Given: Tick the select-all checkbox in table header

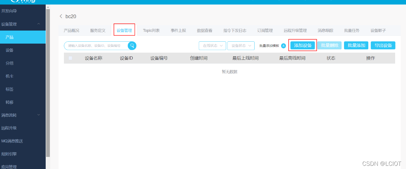Looking at the screenshot, I should (70, 58).
